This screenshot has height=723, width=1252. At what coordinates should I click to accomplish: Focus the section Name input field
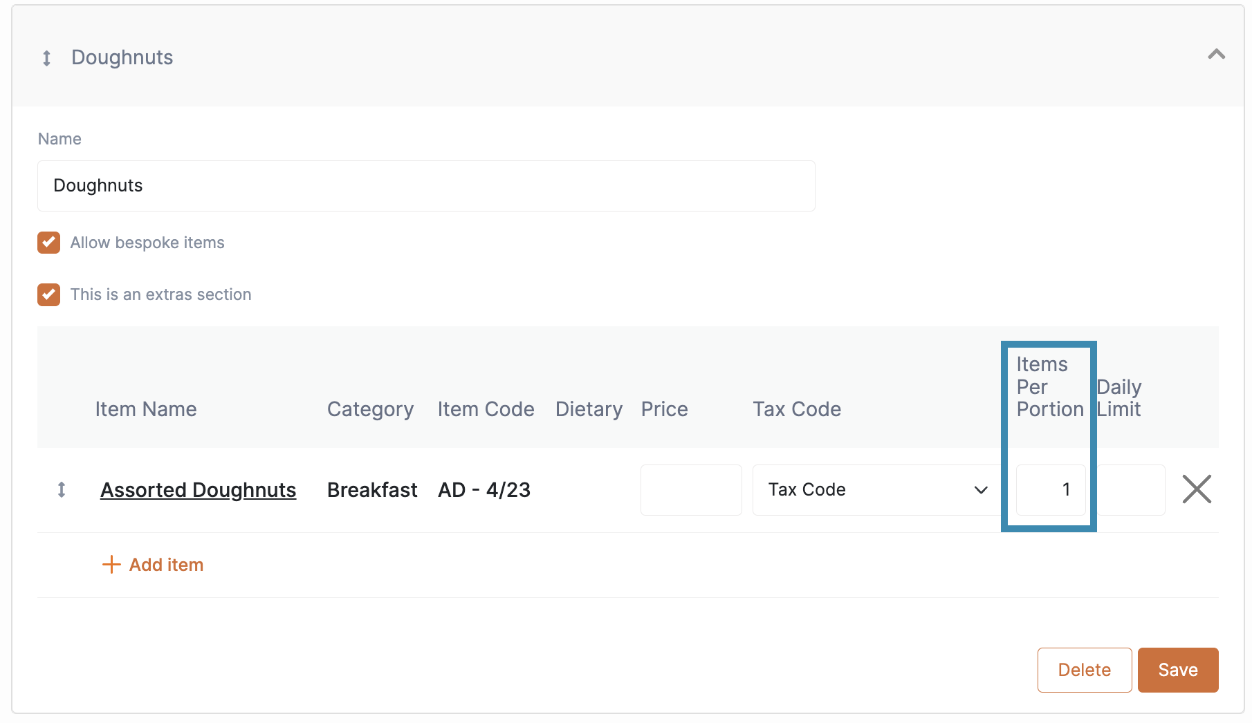point(426,186)
